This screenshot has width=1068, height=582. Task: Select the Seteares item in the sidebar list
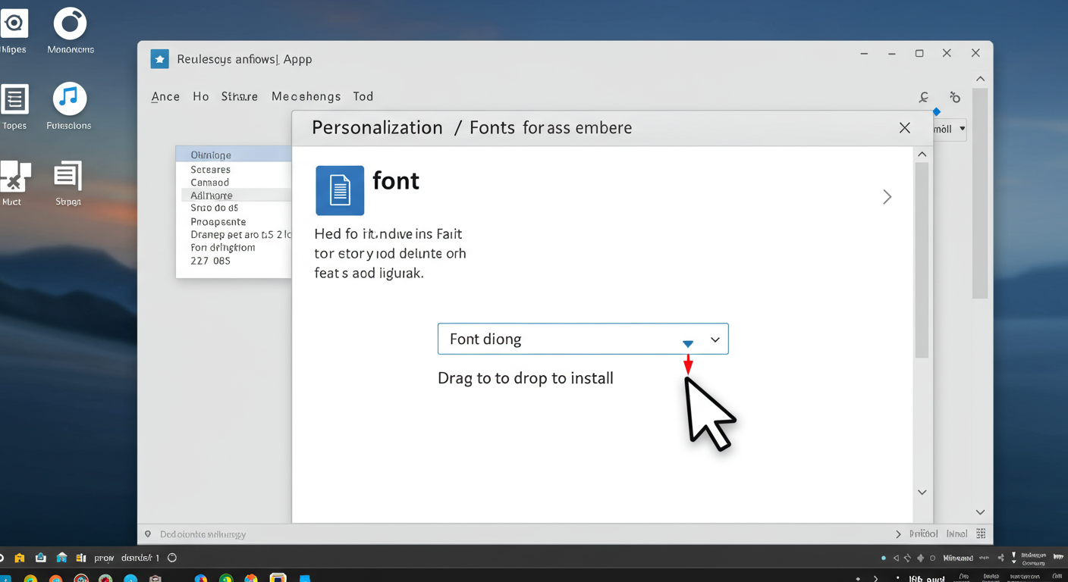click(211, 170)
